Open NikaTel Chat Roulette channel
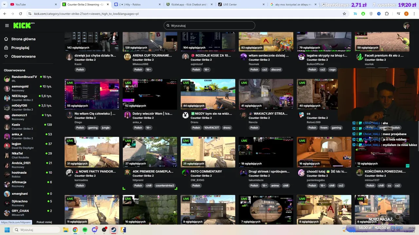The width and height of the screenshot is (419, 235). pos(28,155)
